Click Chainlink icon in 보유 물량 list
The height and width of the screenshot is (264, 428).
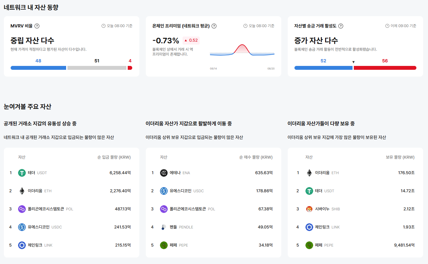(x=309, y=227)
